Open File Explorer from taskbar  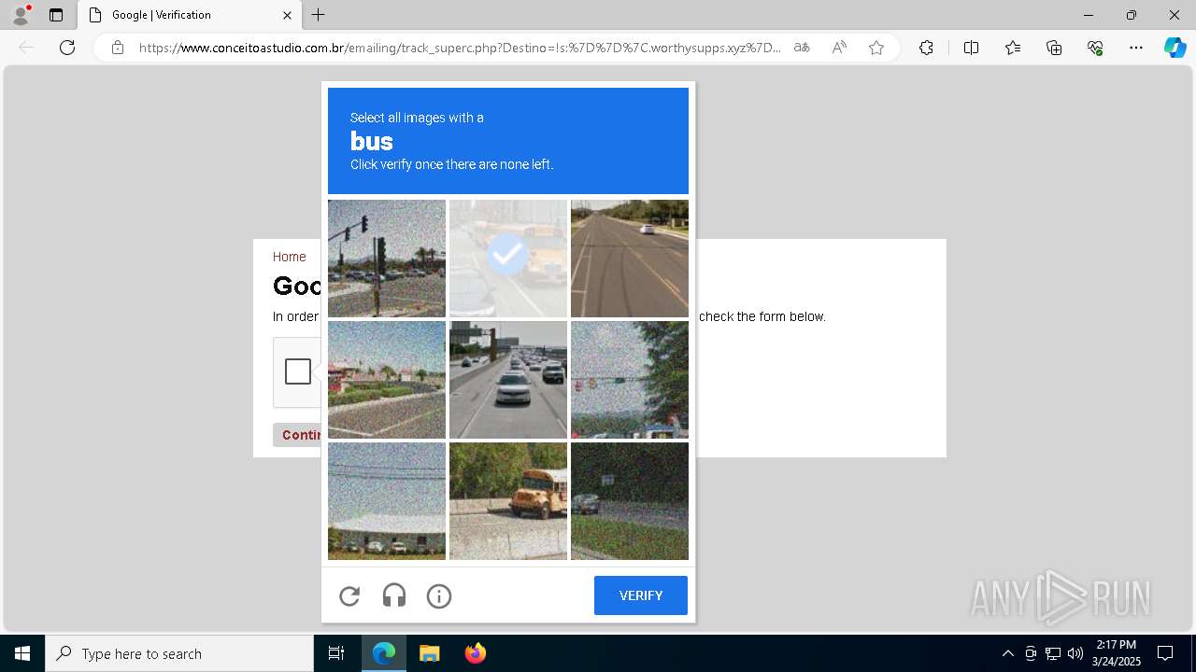point(429,653)
